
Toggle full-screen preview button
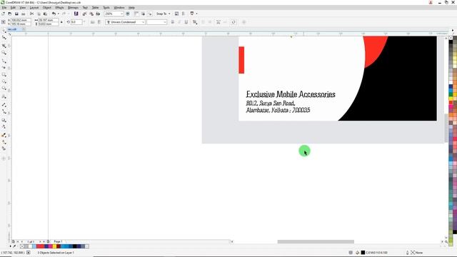[128, 14]
